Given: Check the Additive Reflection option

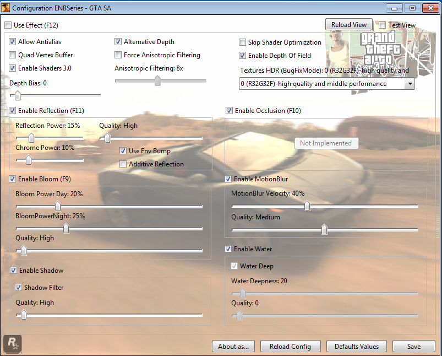Looking at the screenshot, I should (123, 164).
